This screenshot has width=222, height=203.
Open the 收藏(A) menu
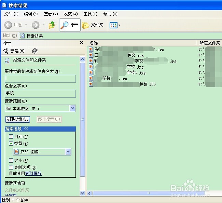point(71,14)
